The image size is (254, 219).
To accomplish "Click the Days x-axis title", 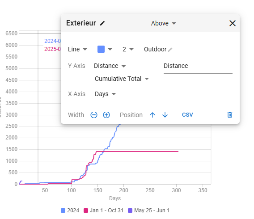I will (x=115, y=198).
